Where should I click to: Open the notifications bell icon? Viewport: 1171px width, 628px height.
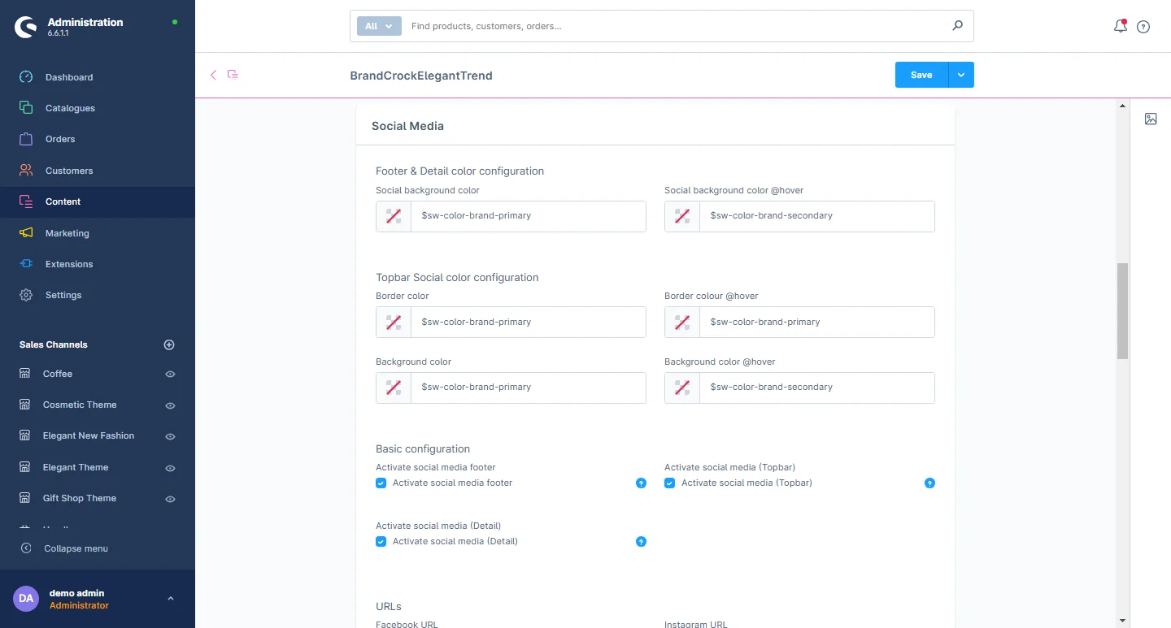[1120, 26]
